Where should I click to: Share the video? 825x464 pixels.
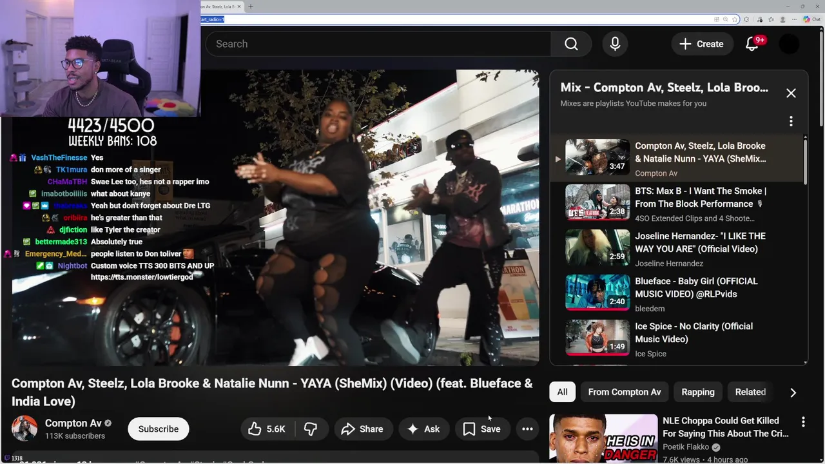[x=362, y=429]
